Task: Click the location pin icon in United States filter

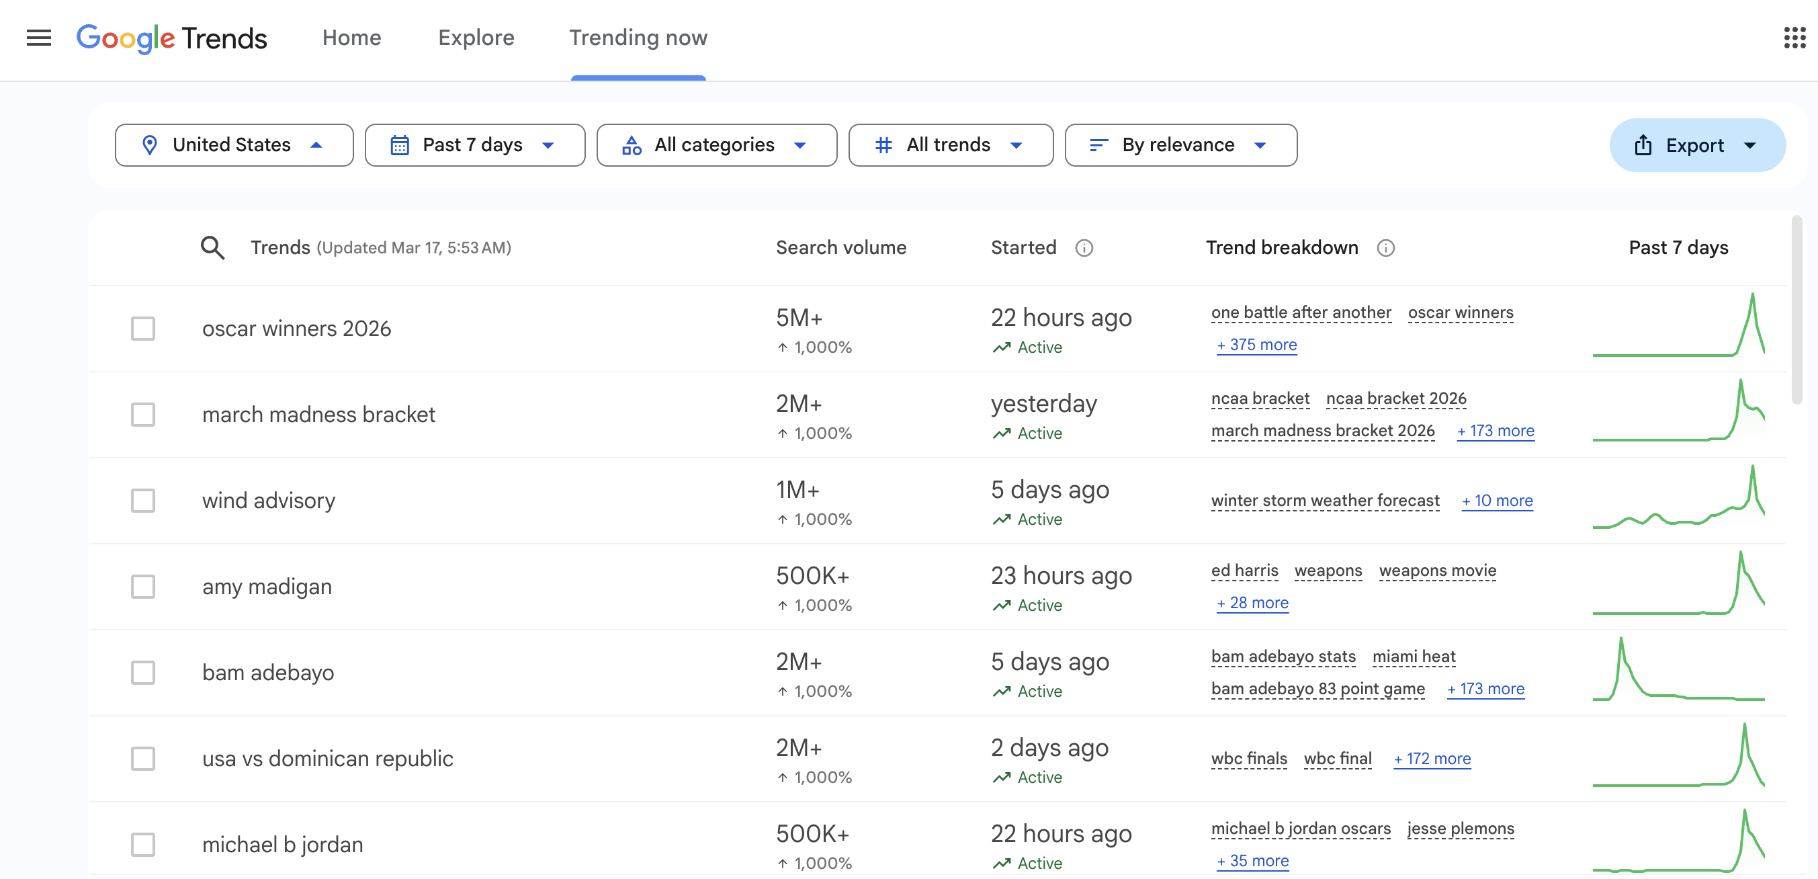Action: tap(150, 145)
